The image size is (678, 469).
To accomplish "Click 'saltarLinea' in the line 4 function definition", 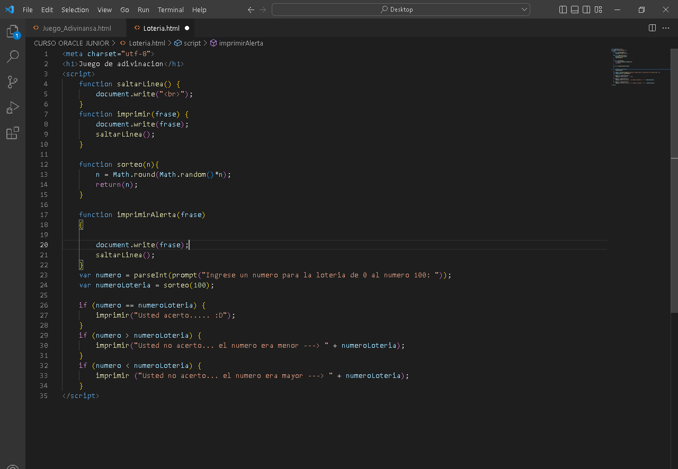I will click(140, 84).
